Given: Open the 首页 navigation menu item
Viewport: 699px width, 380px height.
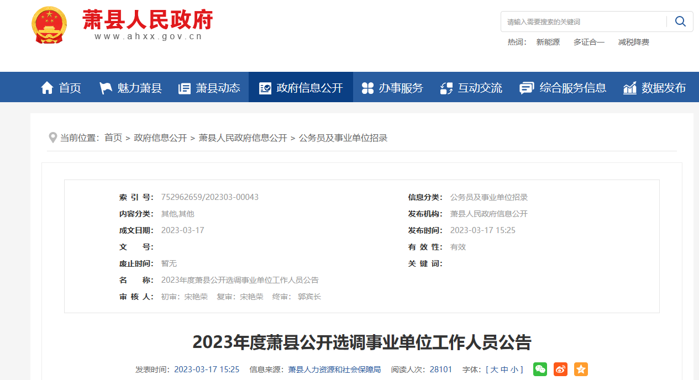Looking at the screenshot, I should point(61,87).
